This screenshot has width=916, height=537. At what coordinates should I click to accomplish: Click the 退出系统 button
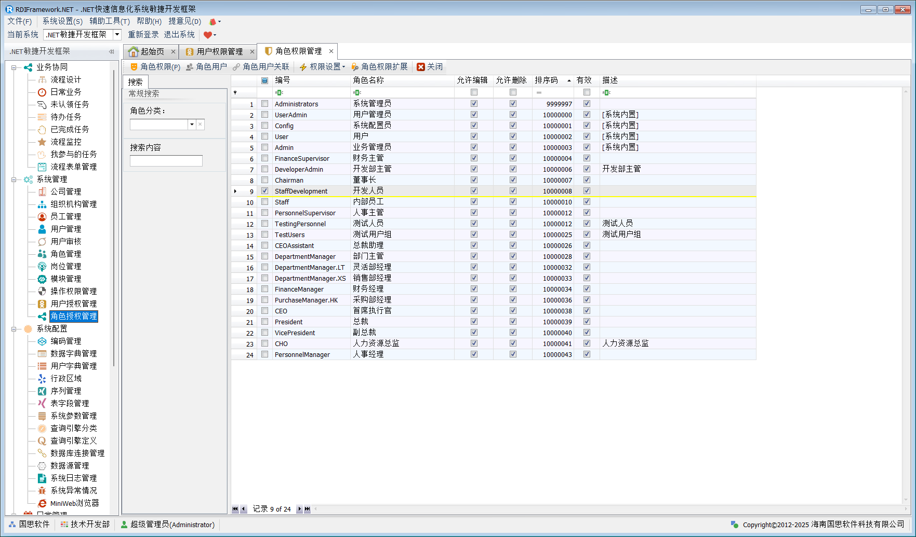pyautogui.click(x=179, y=35)
